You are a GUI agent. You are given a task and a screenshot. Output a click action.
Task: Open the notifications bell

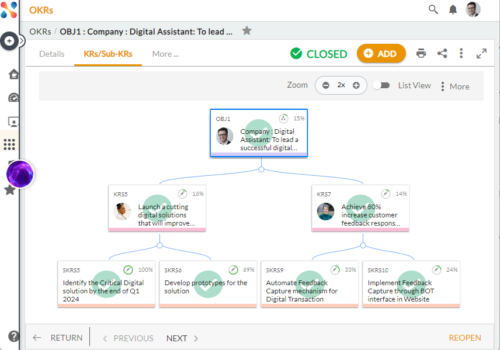453,9
